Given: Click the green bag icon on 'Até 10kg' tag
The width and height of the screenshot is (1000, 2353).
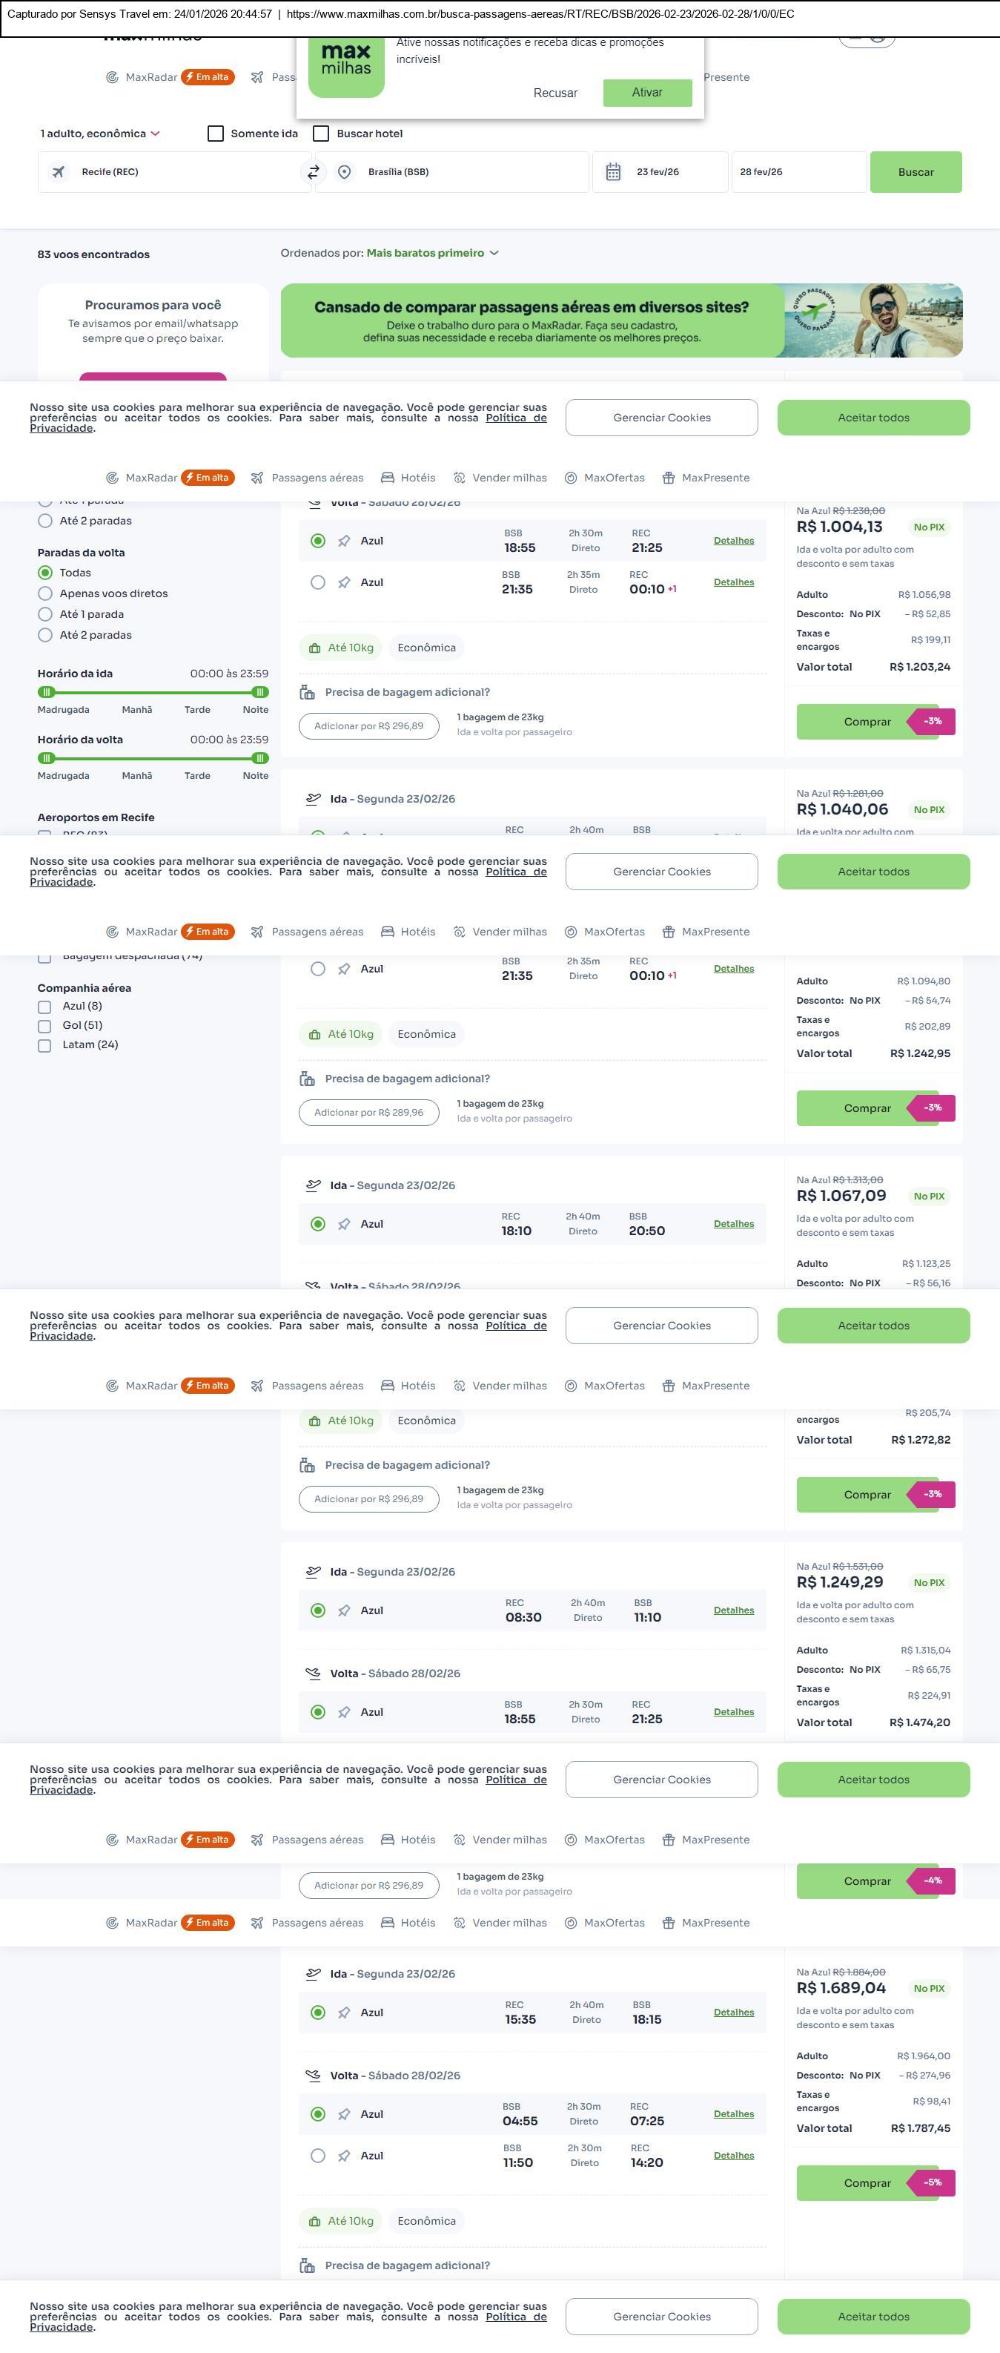Looking at the screenshot, I should point(315,648).
